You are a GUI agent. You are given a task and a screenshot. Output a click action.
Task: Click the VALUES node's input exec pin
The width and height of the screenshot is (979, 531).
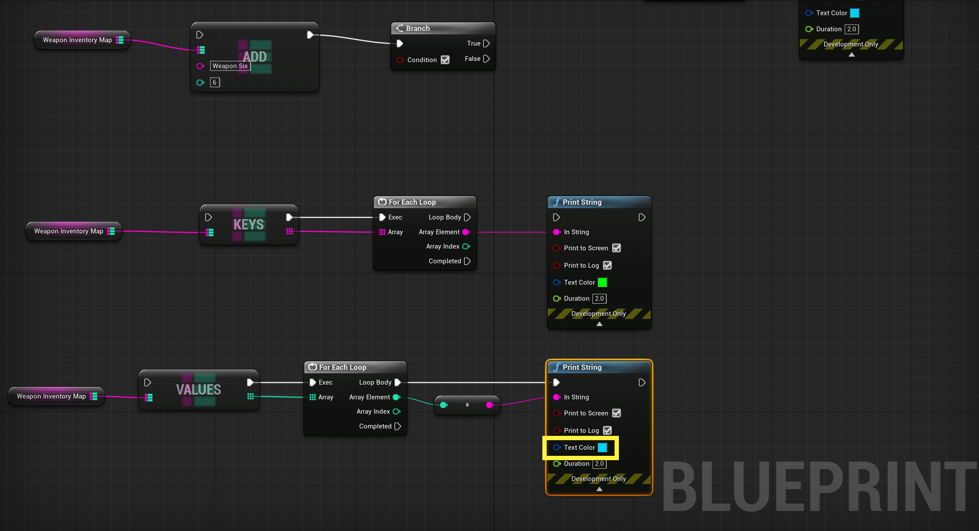pyautogui.click(x=147, y=382)
